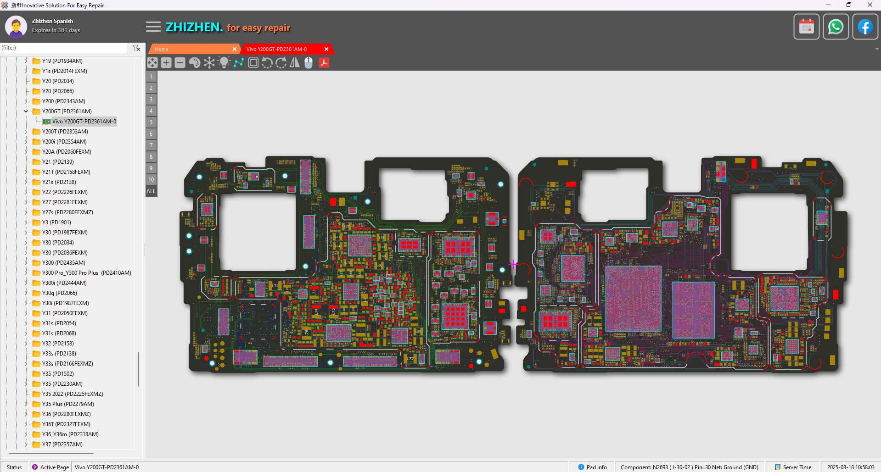This screenshot has height=472, width=881.
Task: Show layer 4 only
Action: point(151,111)
